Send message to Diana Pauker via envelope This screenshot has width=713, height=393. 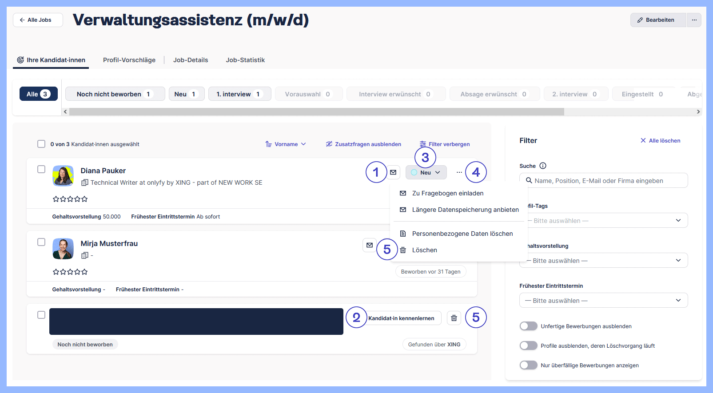(393, 172)
